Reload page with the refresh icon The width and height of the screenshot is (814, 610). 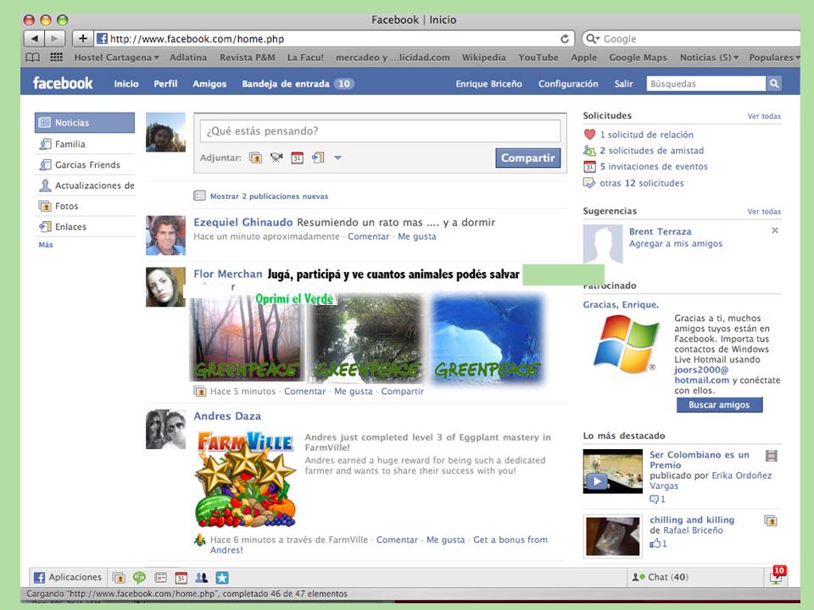click(565, 38)
